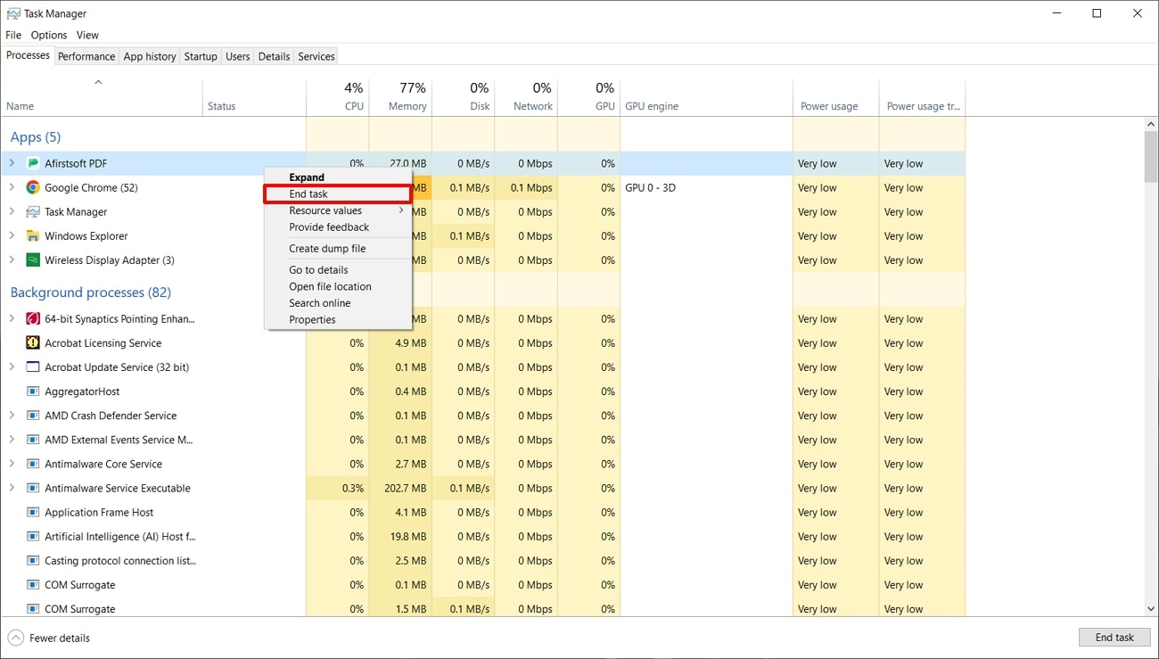Expand the Wireless Display Adapter group

[x=12, y=259]
